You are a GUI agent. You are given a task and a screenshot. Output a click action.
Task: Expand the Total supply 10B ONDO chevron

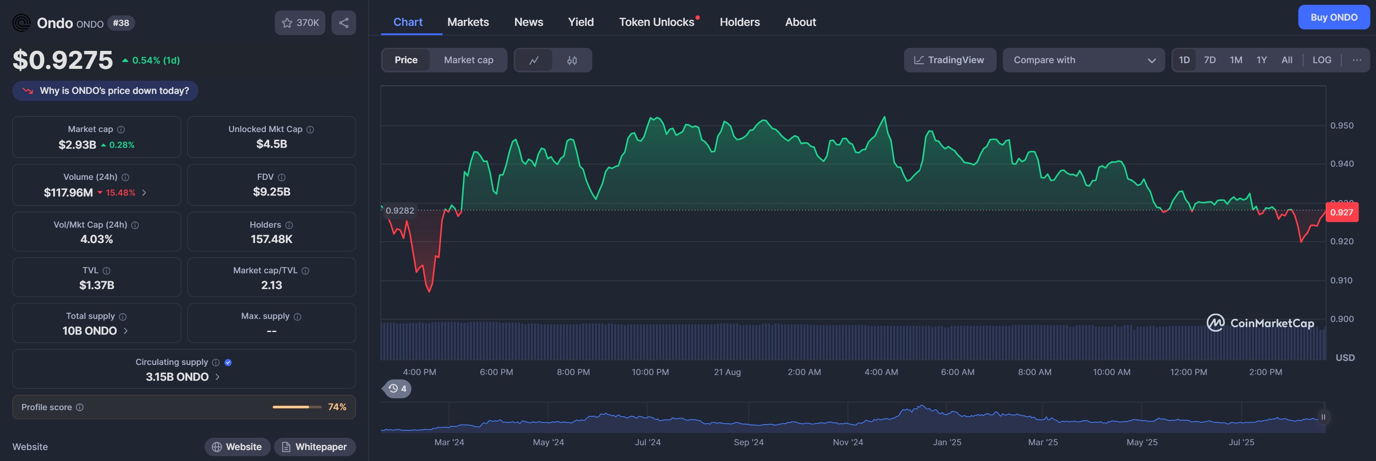[126, 331]
